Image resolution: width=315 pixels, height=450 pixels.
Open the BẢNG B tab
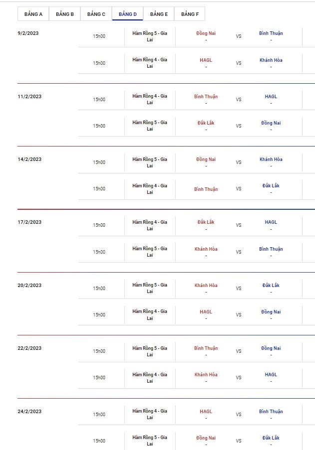[x=65, y=14]
